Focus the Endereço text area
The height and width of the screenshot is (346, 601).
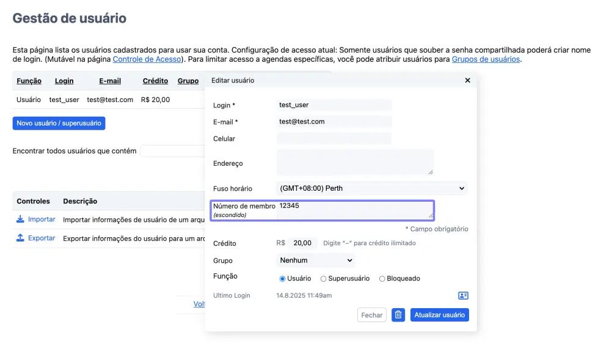[x=354, y=163]
